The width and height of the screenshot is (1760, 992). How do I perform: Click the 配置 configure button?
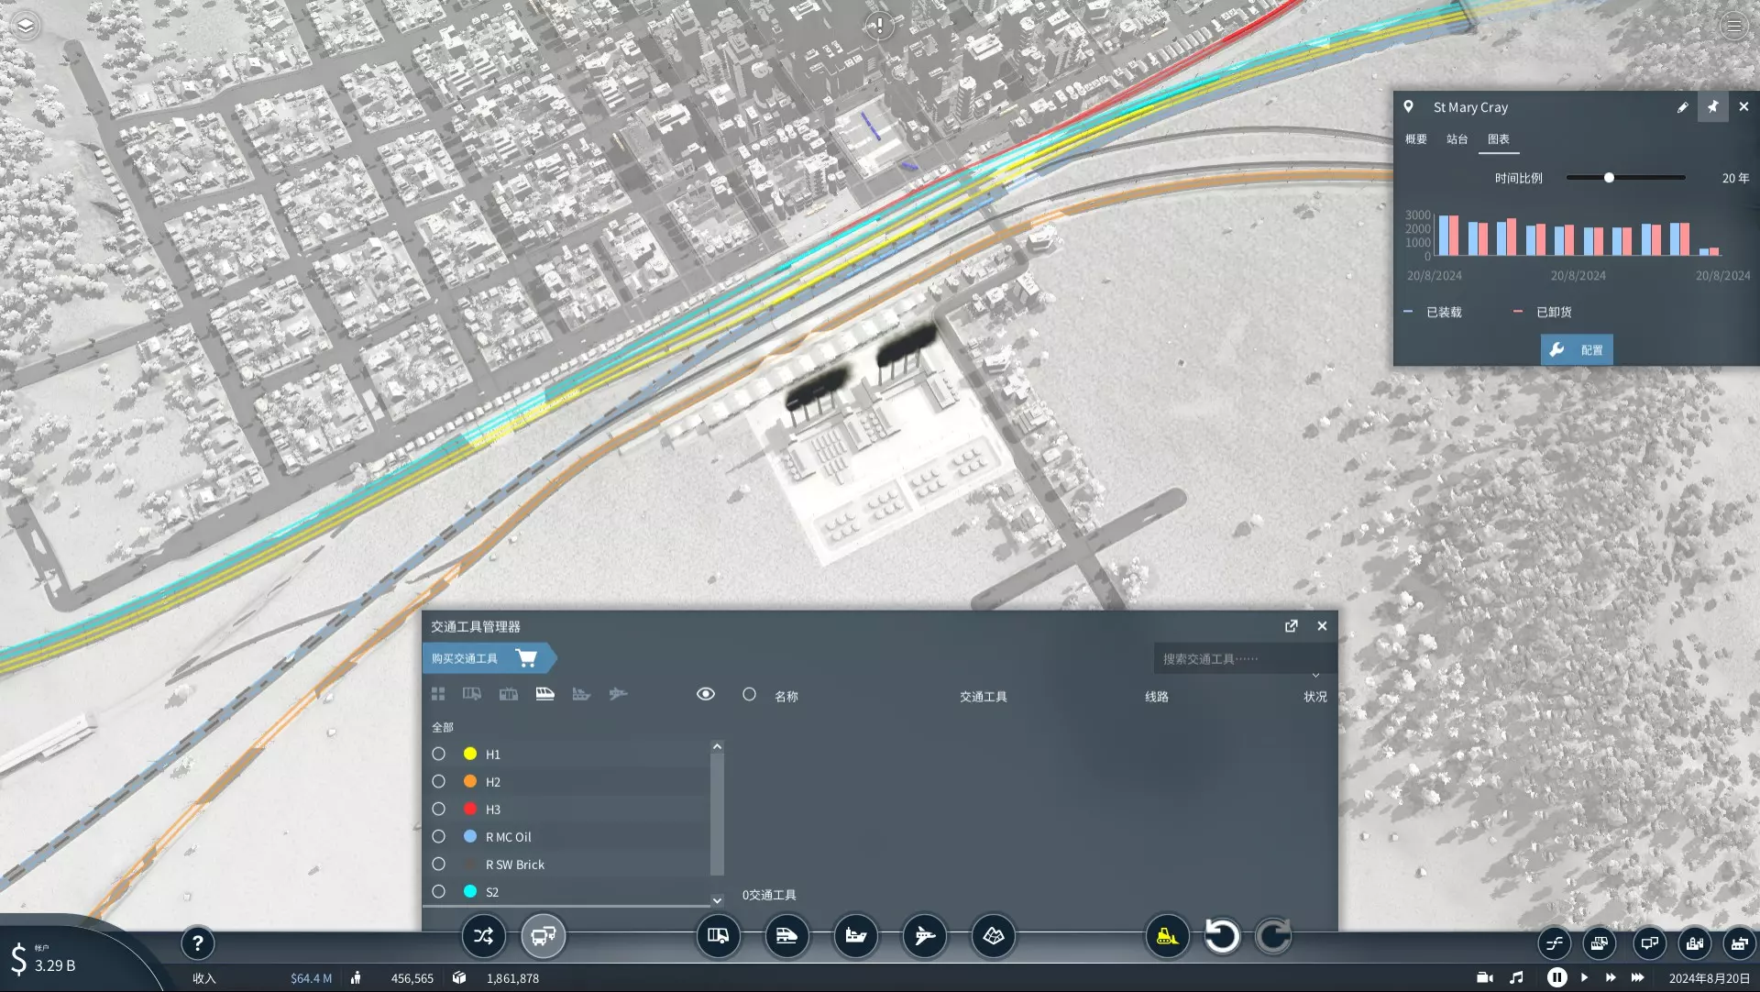pos(1577,350)
